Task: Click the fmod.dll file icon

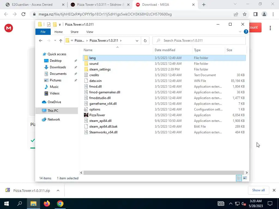Action: 86,86
